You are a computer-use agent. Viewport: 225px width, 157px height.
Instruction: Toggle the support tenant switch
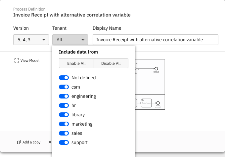[x=64, y=142]
